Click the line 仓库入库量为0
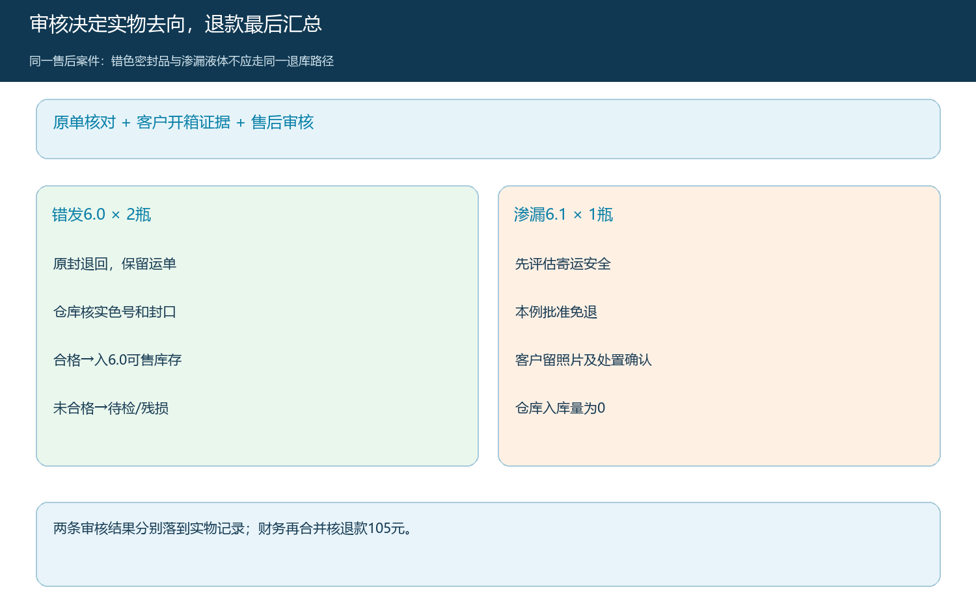976x598 pixels. (560, 408)
